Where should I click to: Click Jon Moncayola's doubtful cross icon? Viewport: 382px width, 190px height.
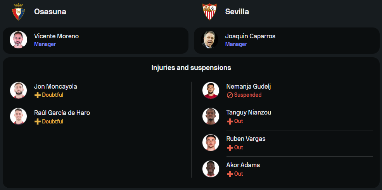pos(37,95)
